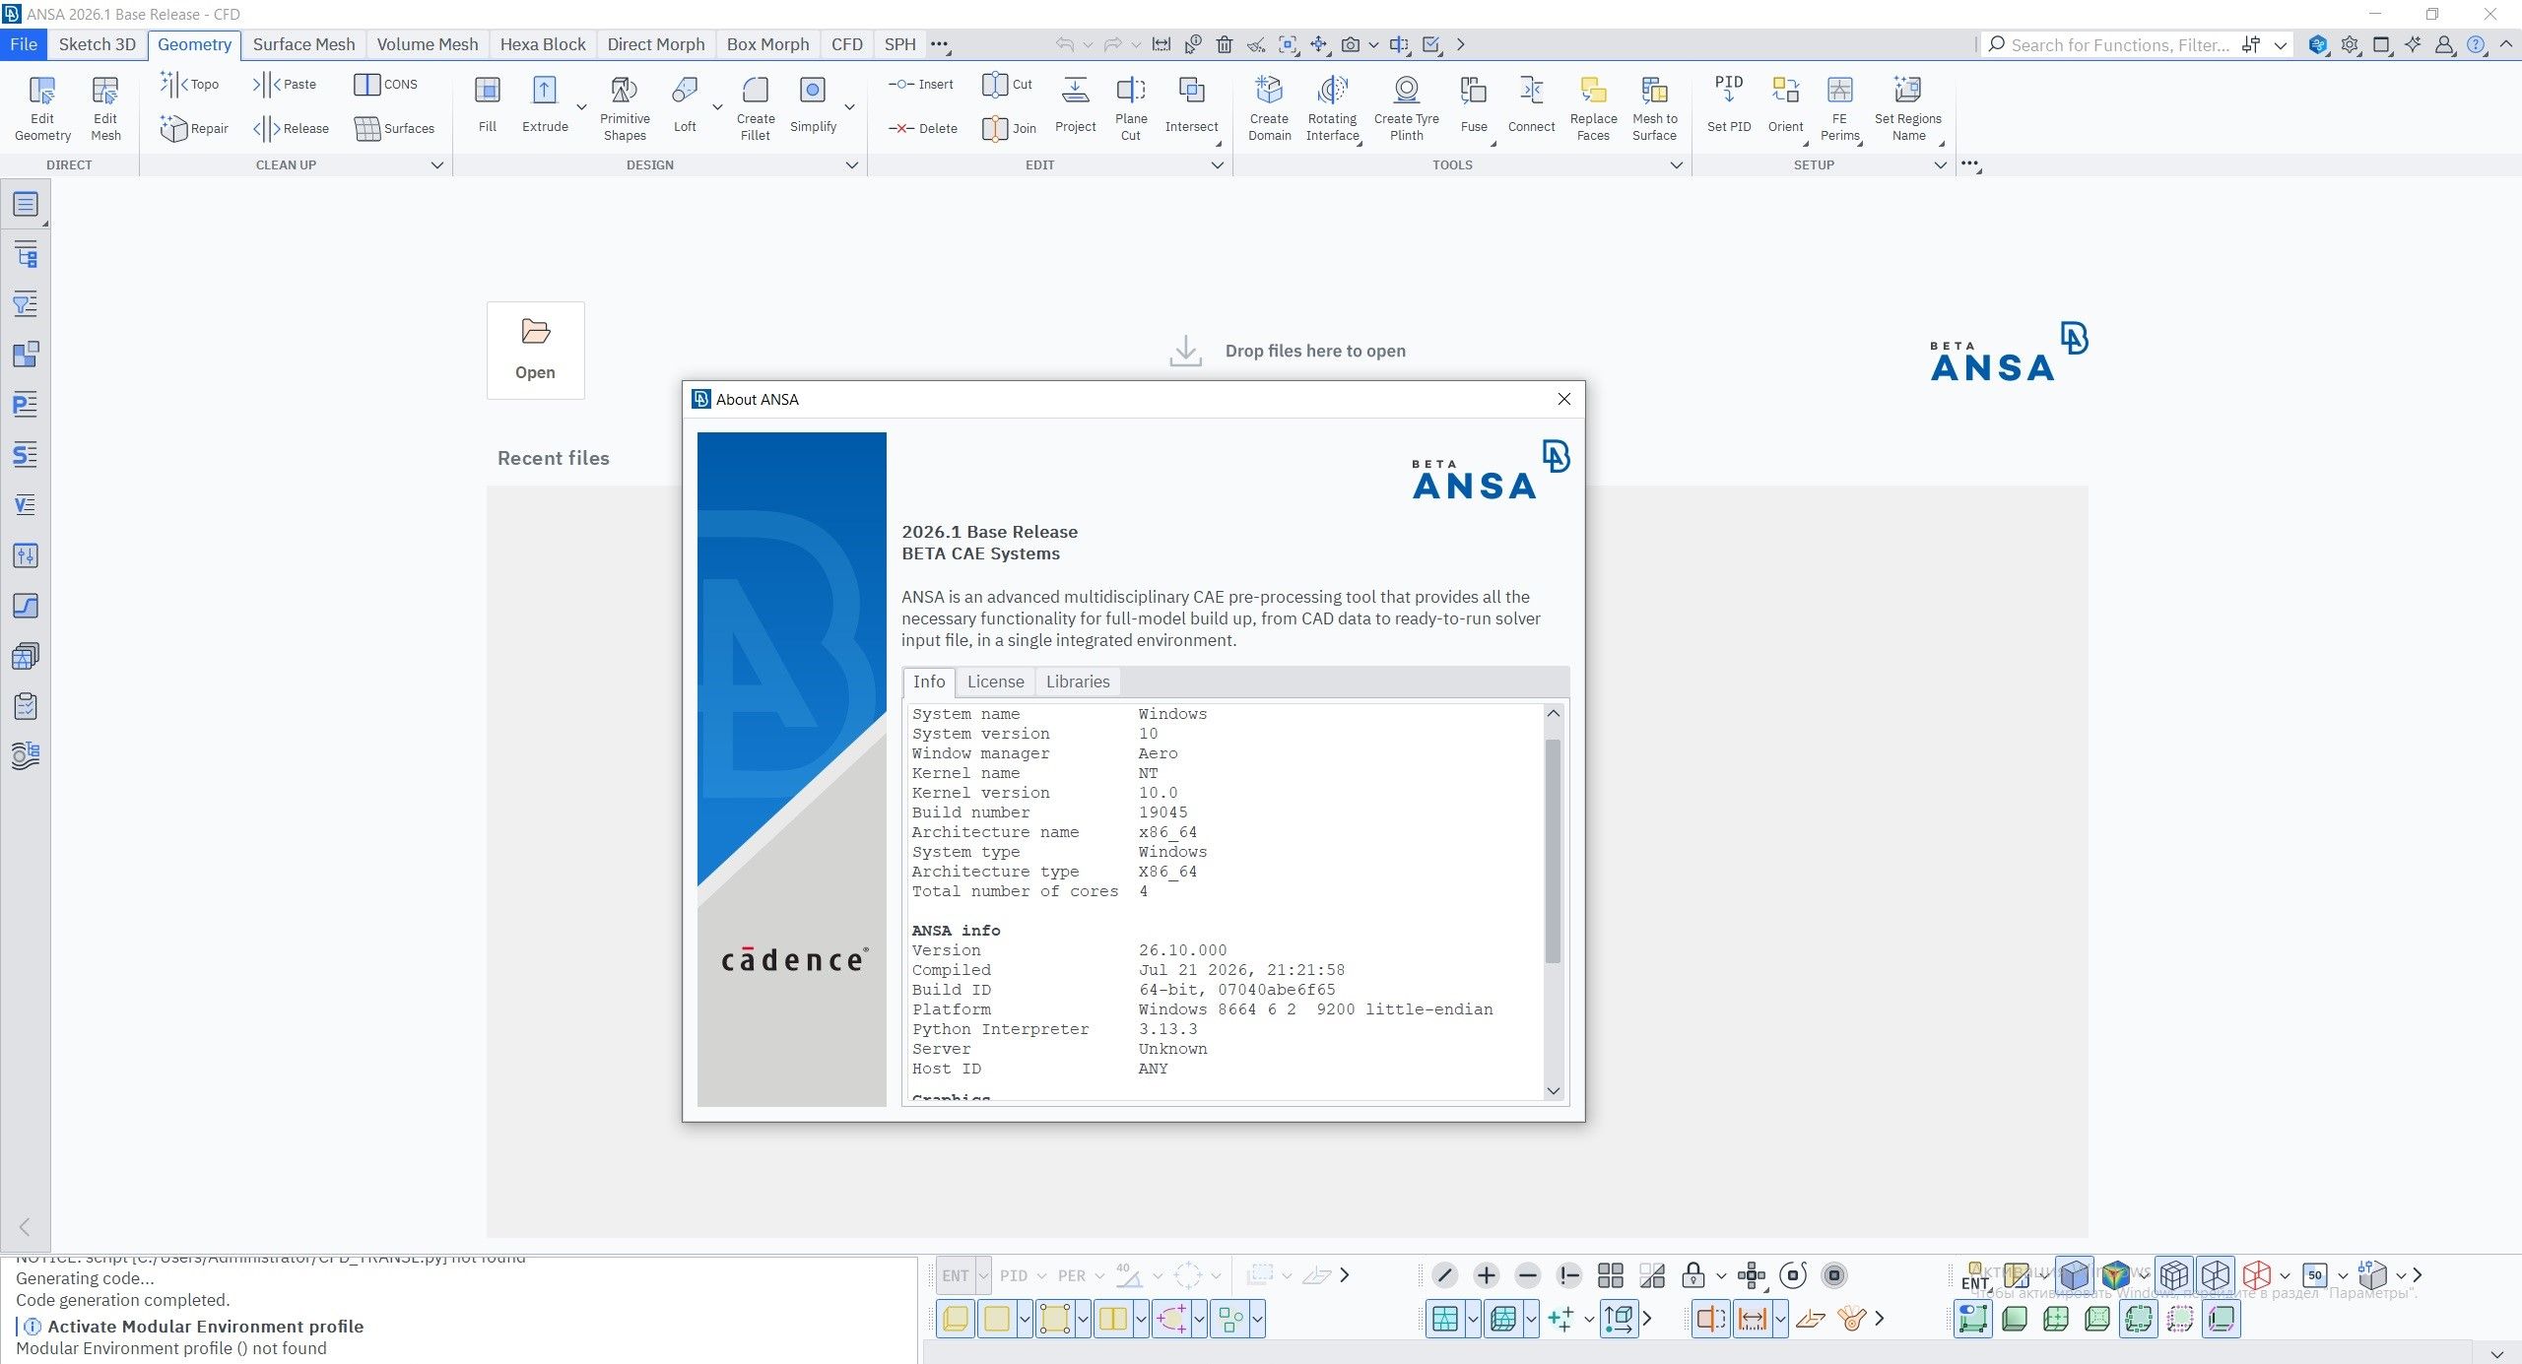Click the trash bin icon in top toolbar
Viewport: 2522px width, 1364px height.
pyautogui.click(x=1224, y=44)
